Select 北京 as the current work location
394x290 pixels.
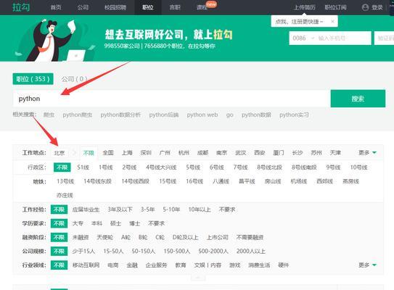point(59,153)
